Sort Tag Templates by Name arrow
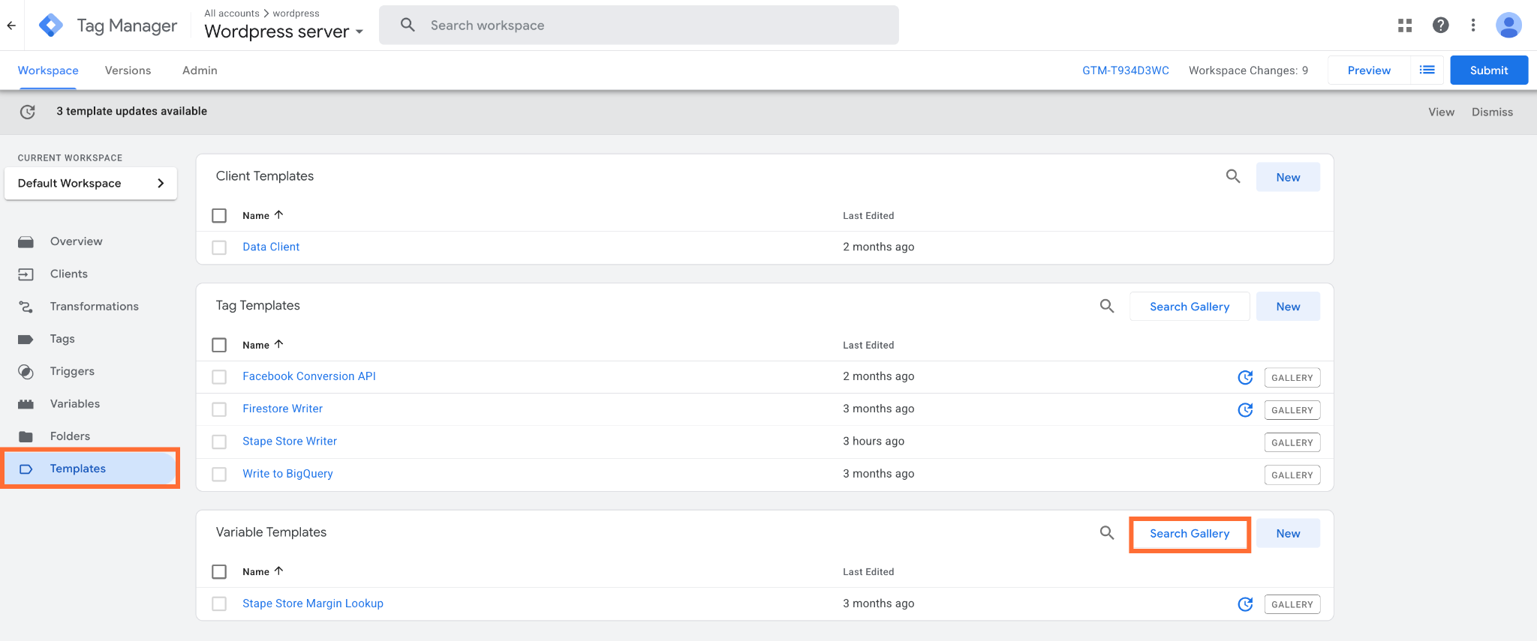 [x=279, y=345]
